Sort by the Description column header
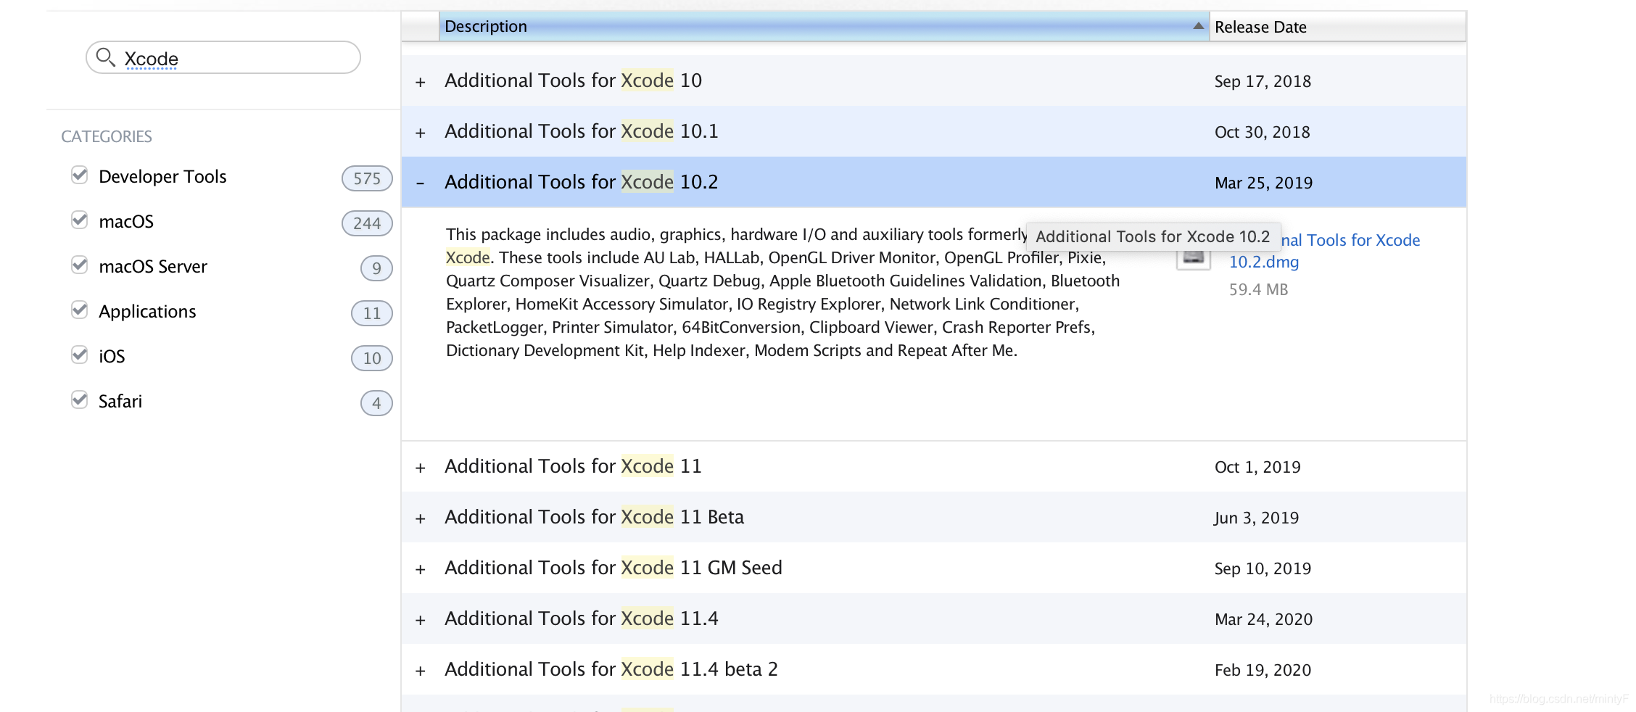 click(824, 26)
